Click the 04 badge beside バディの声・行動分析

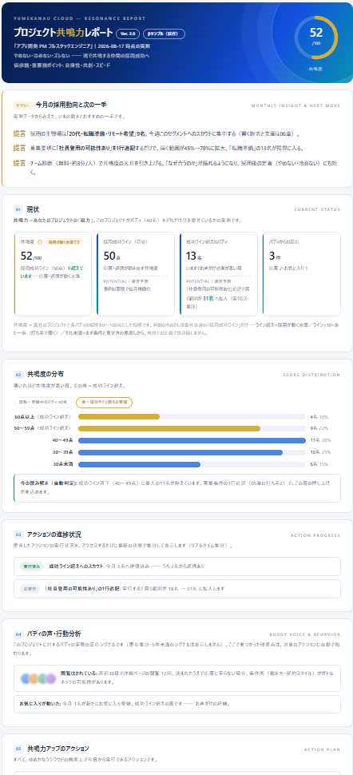click(18, 634)
